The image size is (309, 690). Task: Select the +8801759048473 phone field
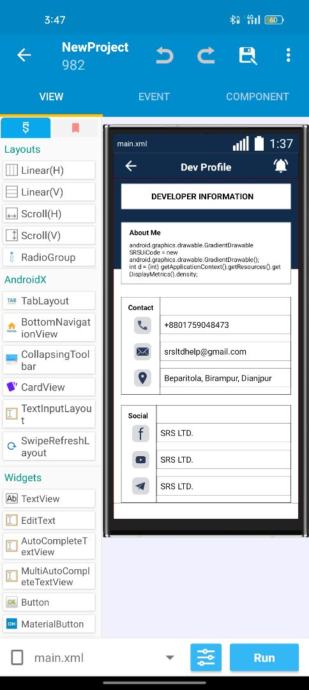(225, 325)
